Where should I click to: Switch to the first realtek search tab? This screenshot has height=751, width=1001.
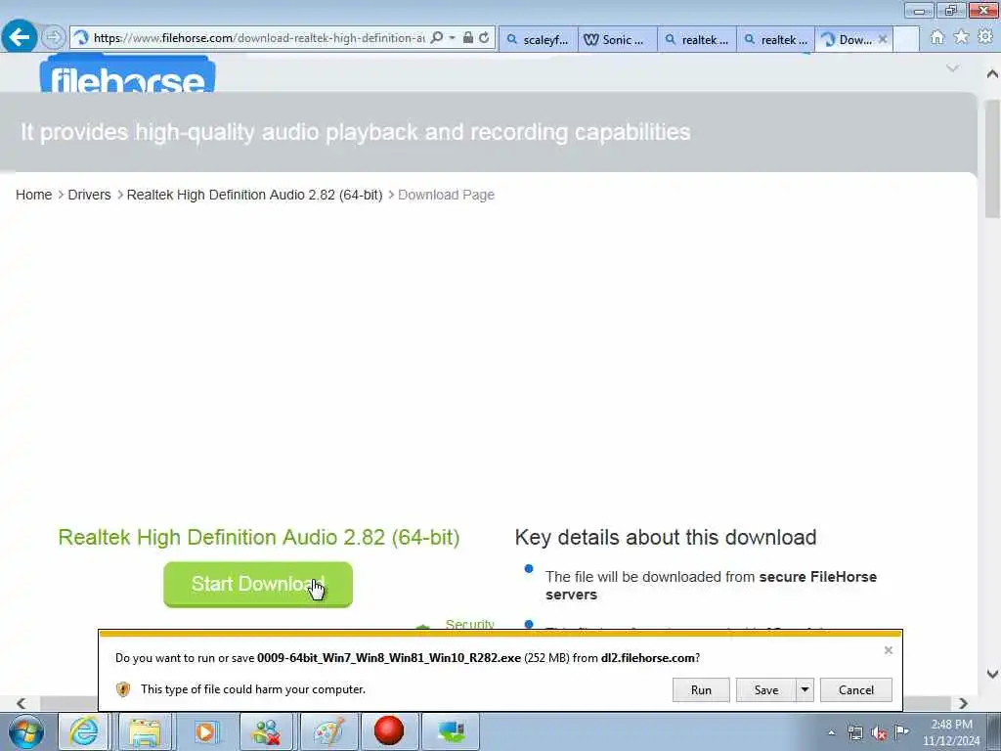(x=696, y=39)
